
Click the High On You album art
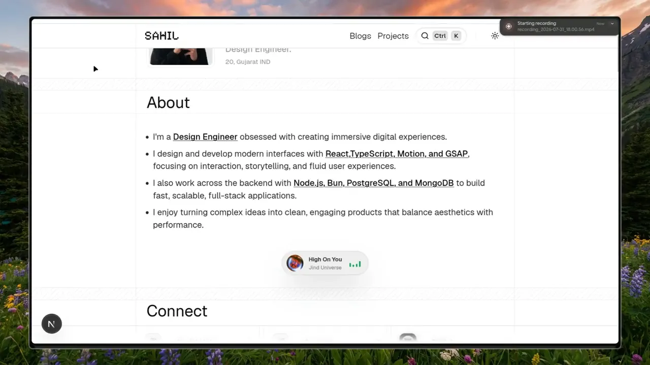(295, 263)
